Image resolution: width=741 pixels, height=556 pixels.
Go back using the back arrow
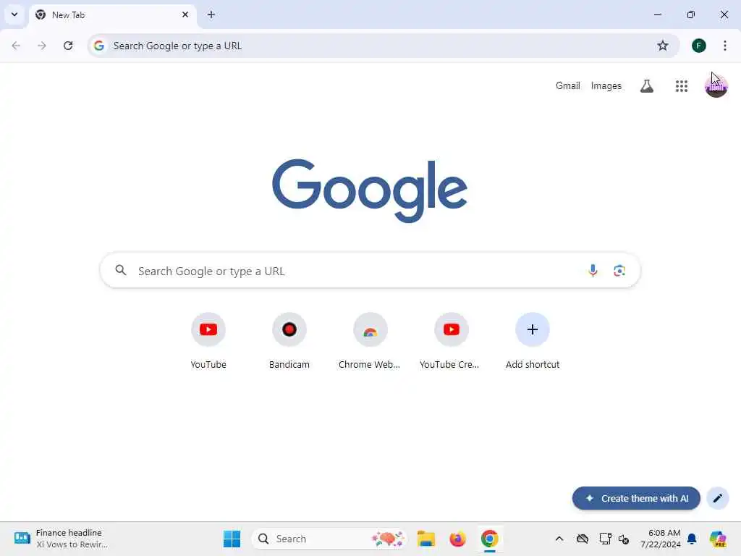pos(16,46)
